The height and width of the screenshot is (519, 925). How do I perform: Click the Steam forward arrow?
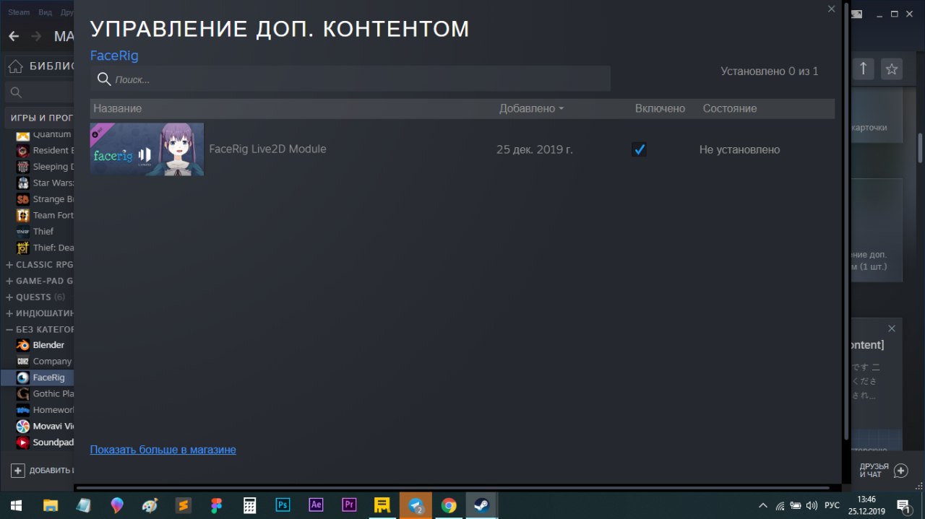(x=36, y=36)
